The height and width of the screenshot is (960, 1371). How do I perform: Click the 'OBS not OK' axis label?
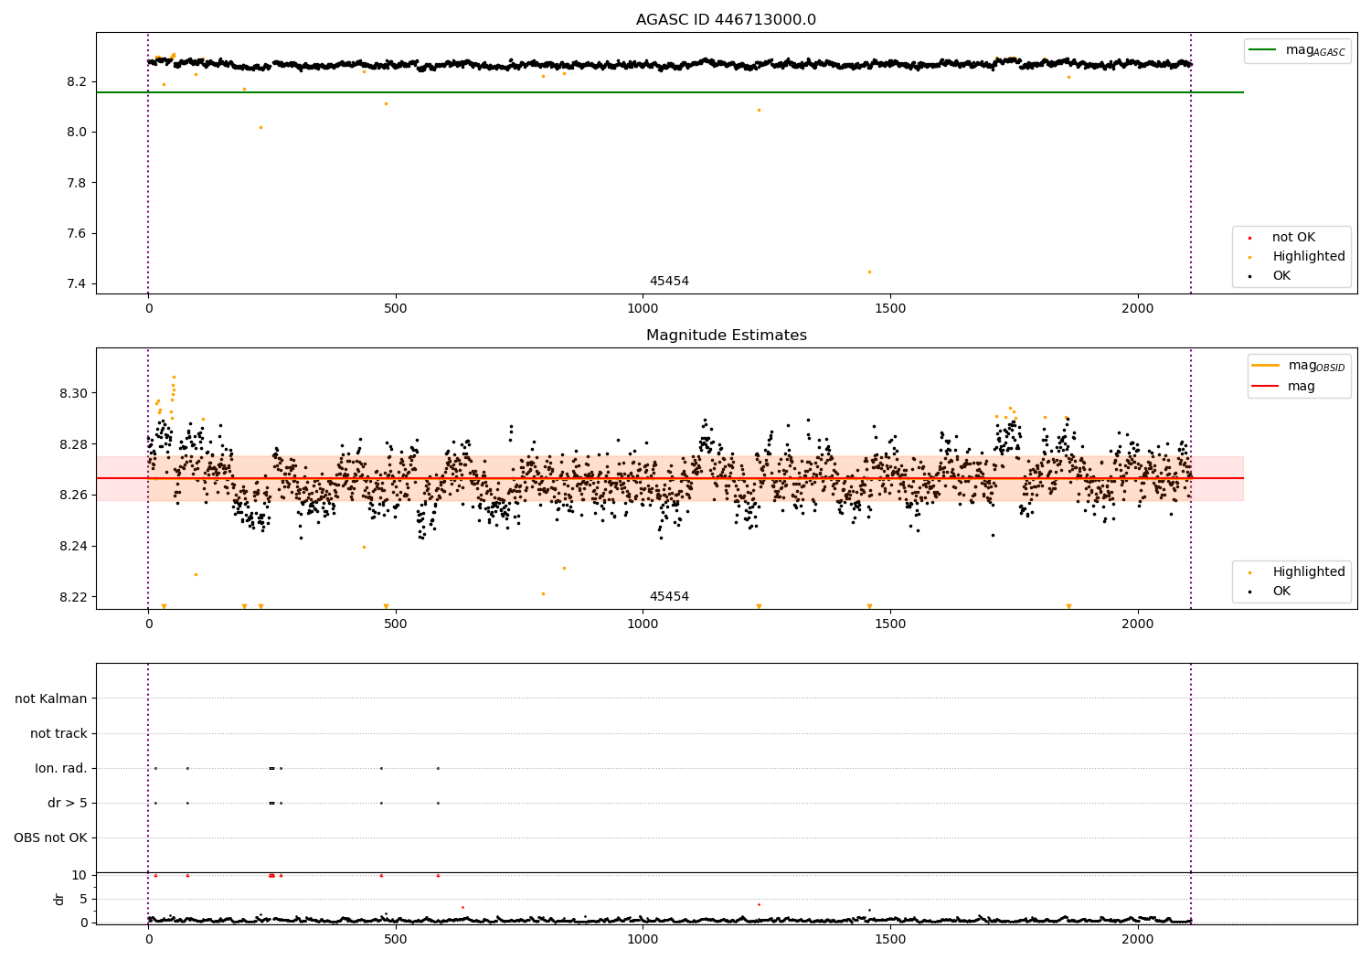pos(50,838)
